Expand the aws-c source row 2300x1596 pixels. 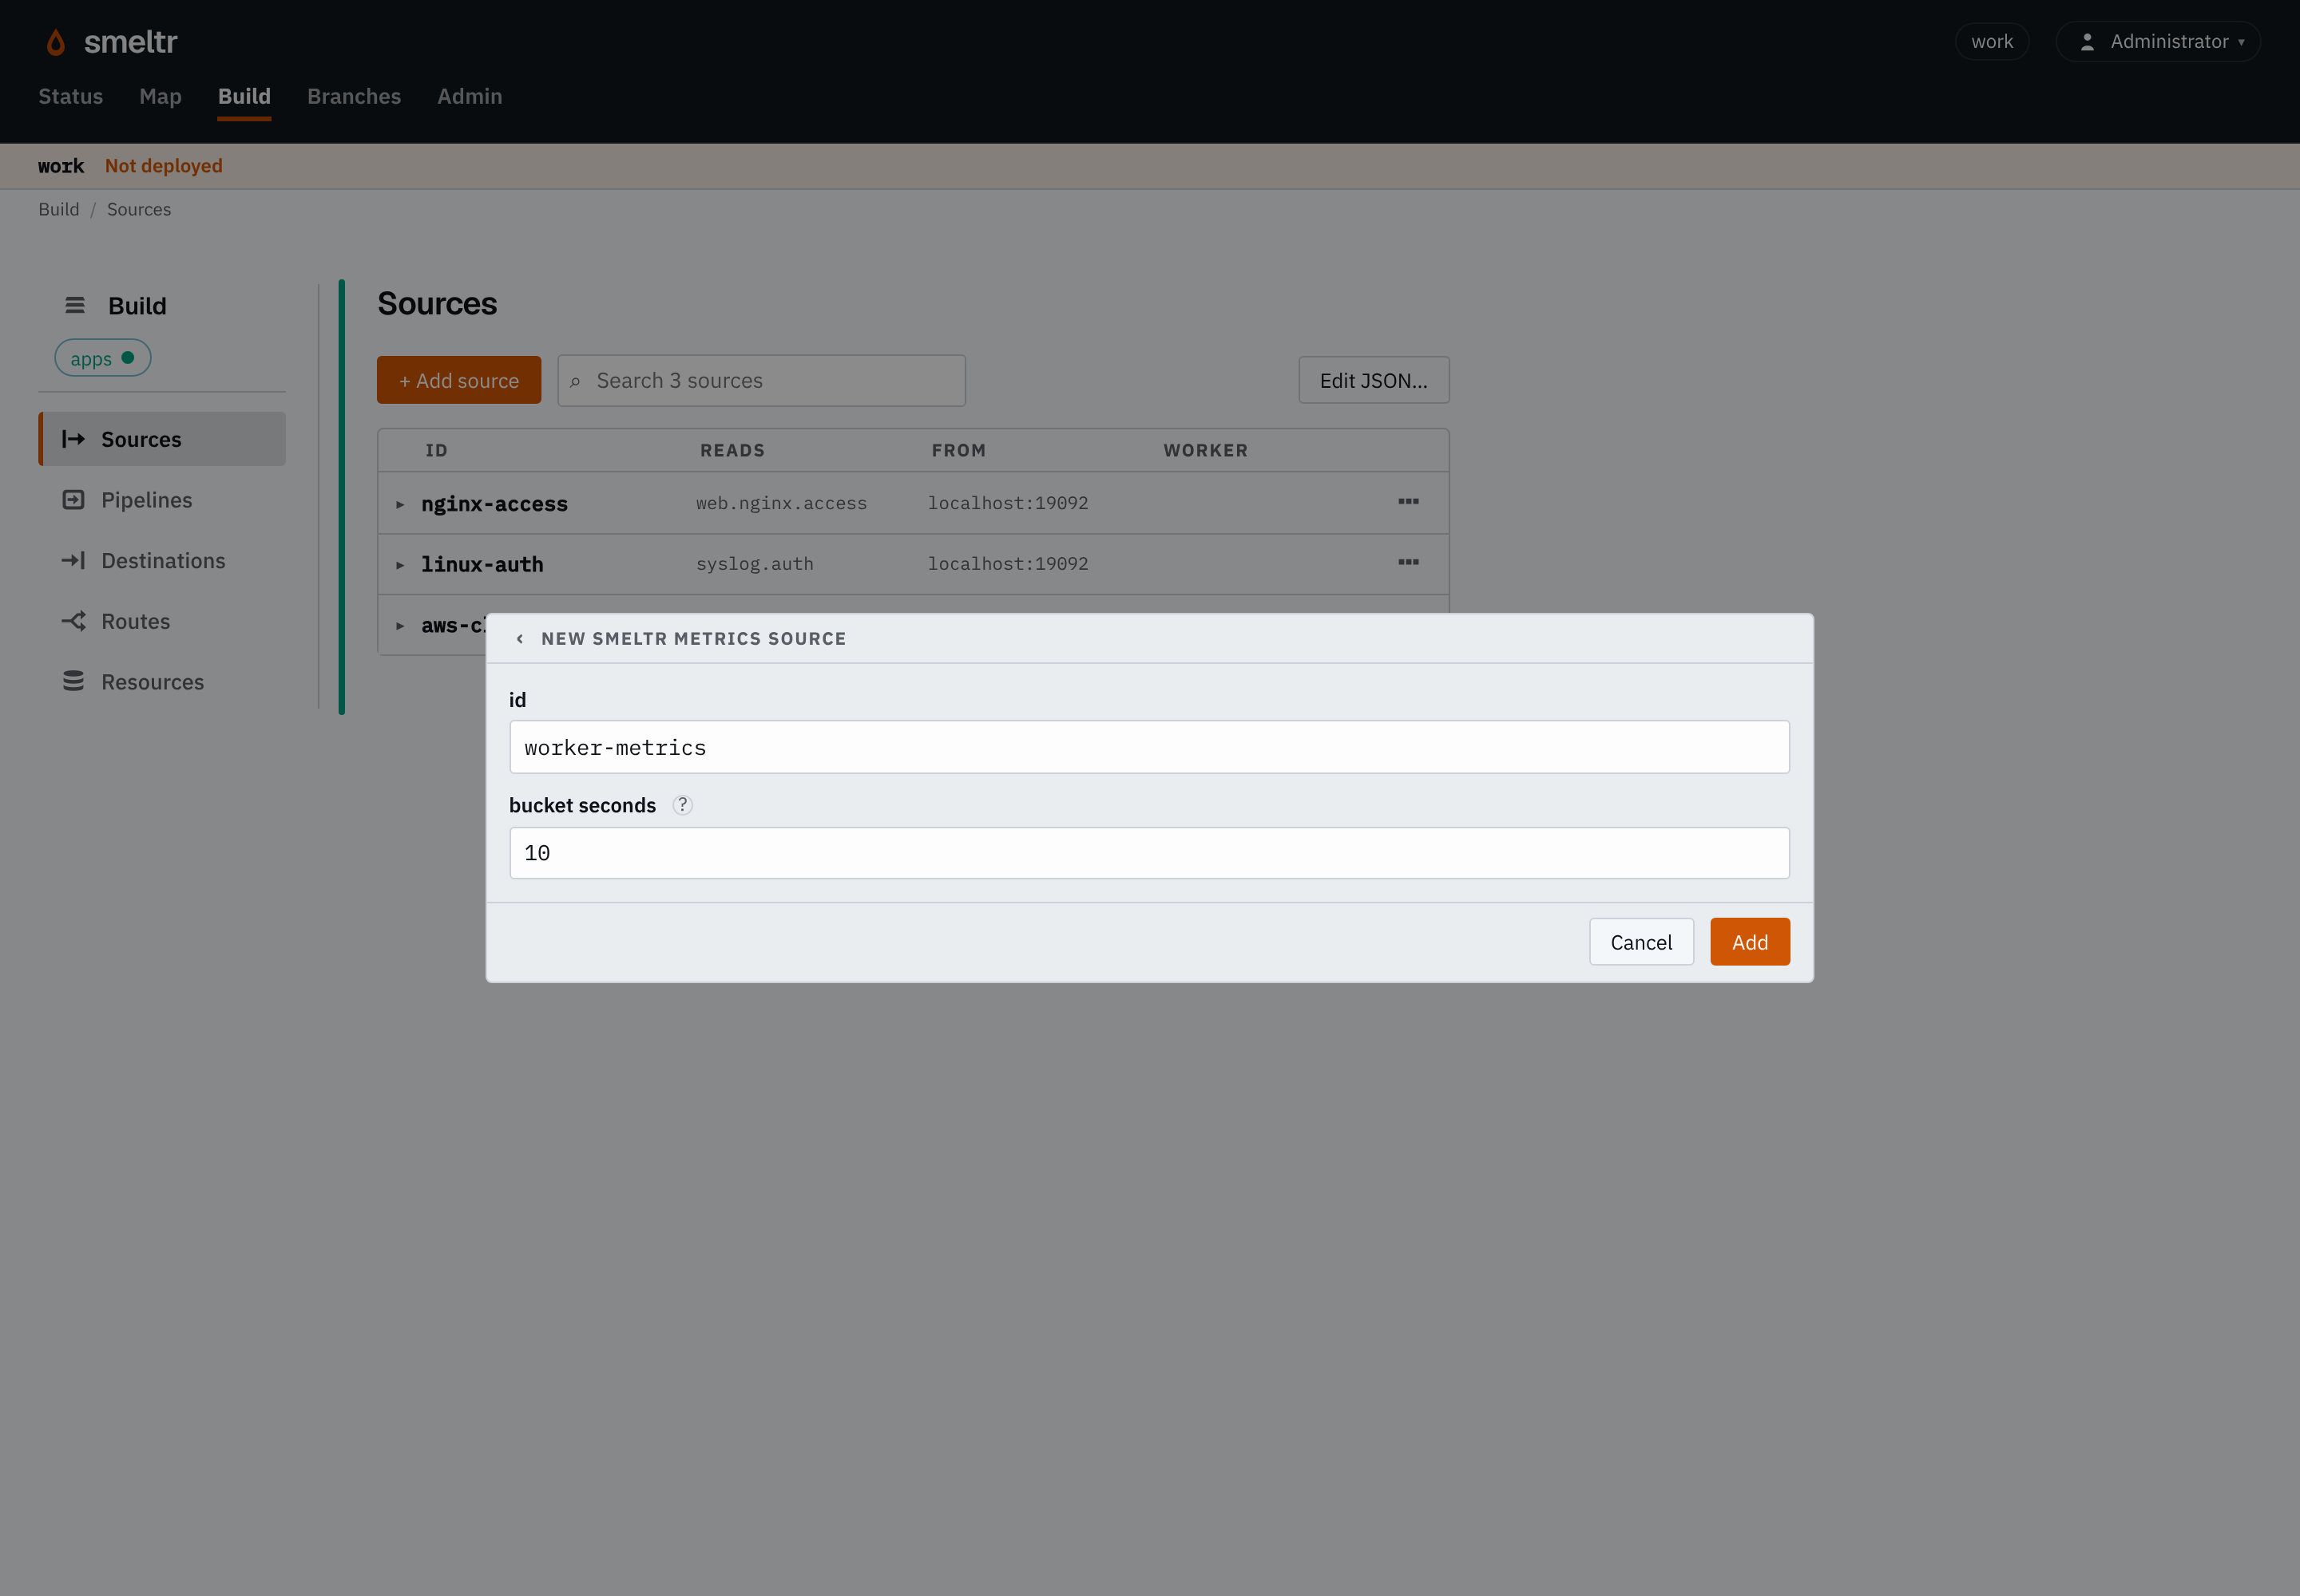point(399,626)
